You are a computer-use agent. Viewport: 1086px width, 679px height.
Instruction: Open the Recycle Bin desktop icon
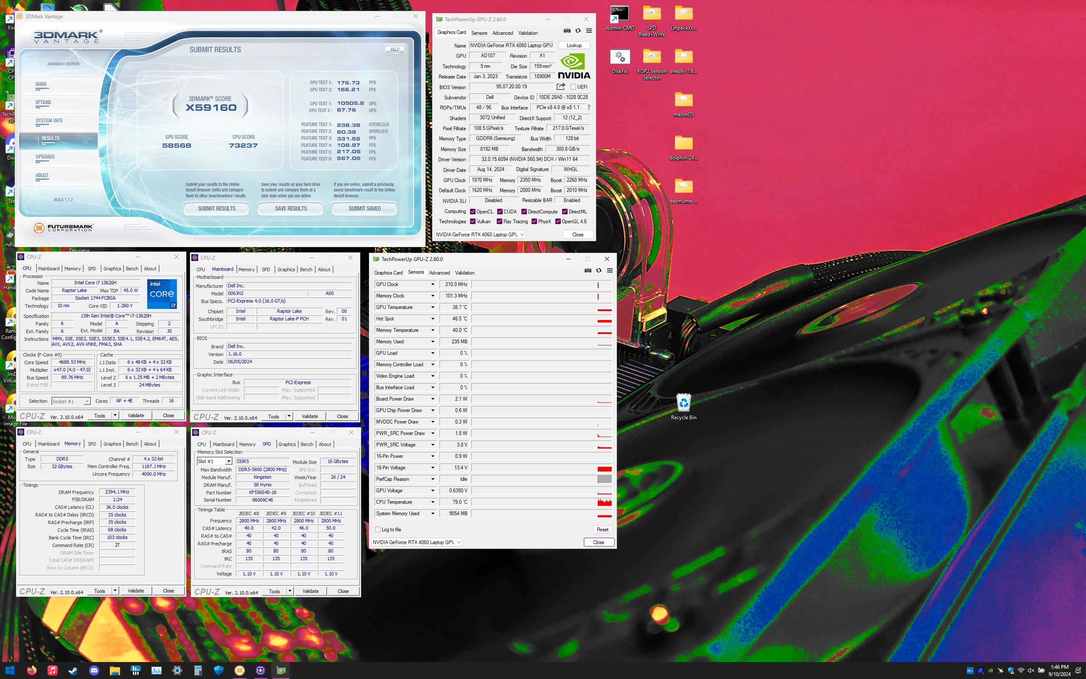(x=683, y=407)
